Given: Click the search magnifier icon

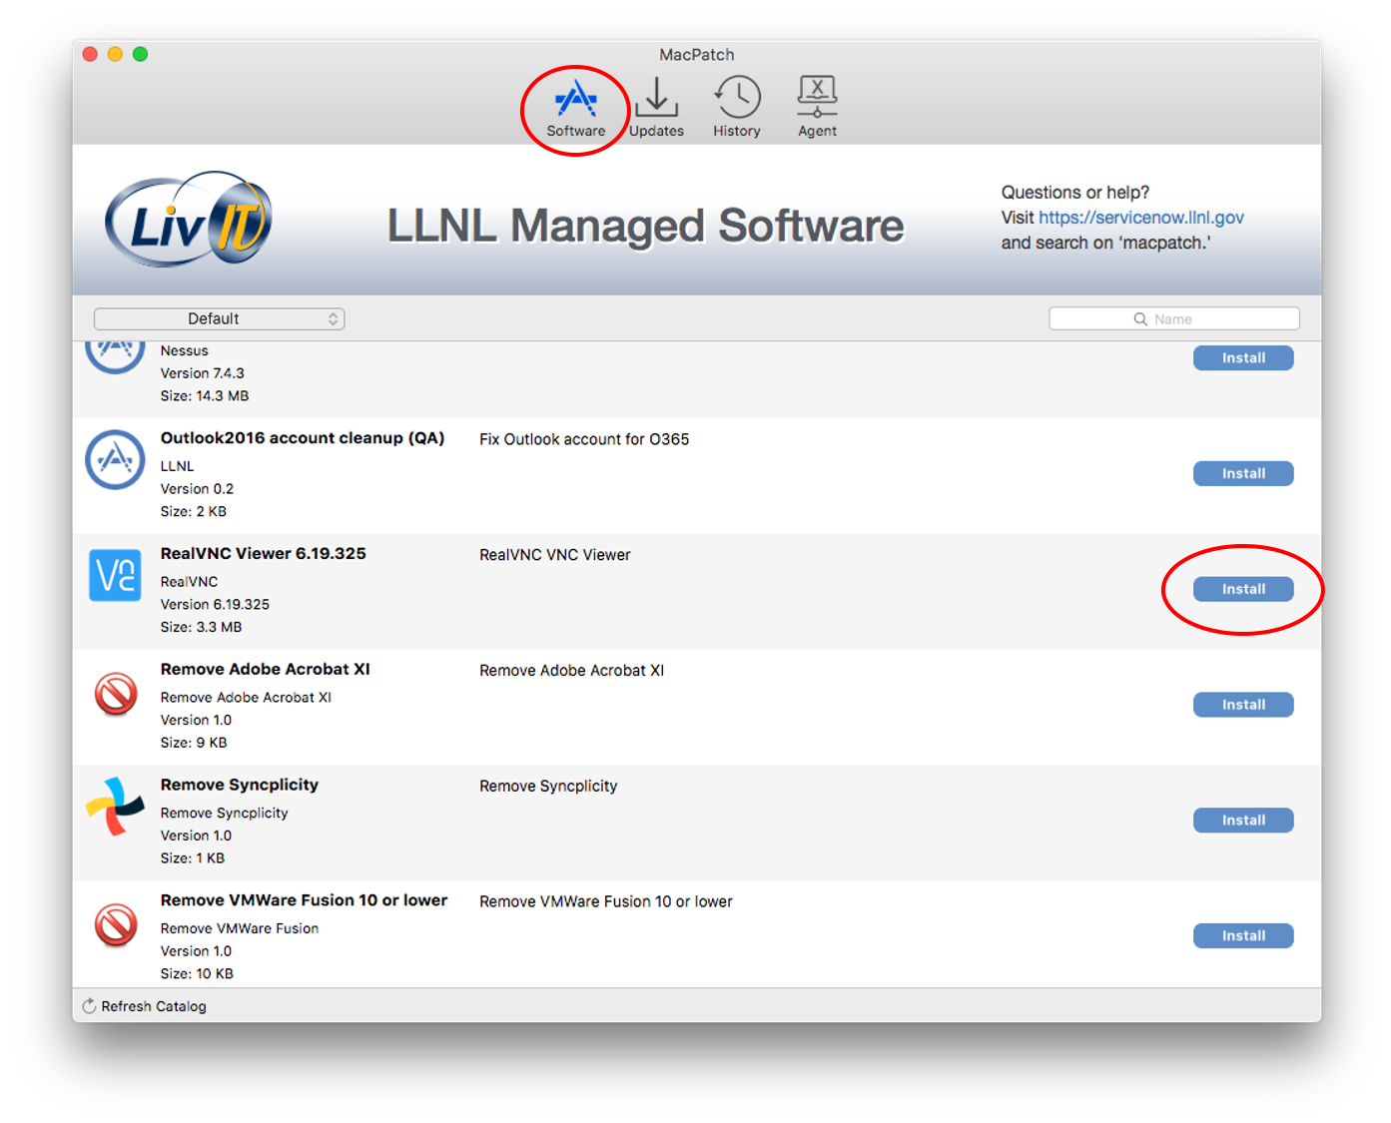Looking at the screenshot, I should click(1140, 319).
